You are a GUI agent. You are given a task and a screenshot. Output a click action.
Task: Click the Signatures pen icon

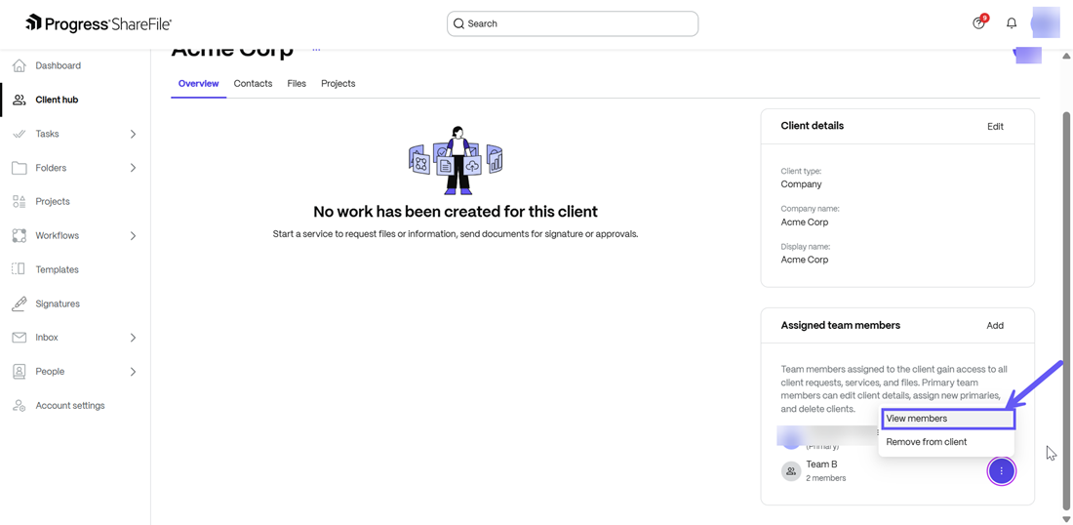20,303
